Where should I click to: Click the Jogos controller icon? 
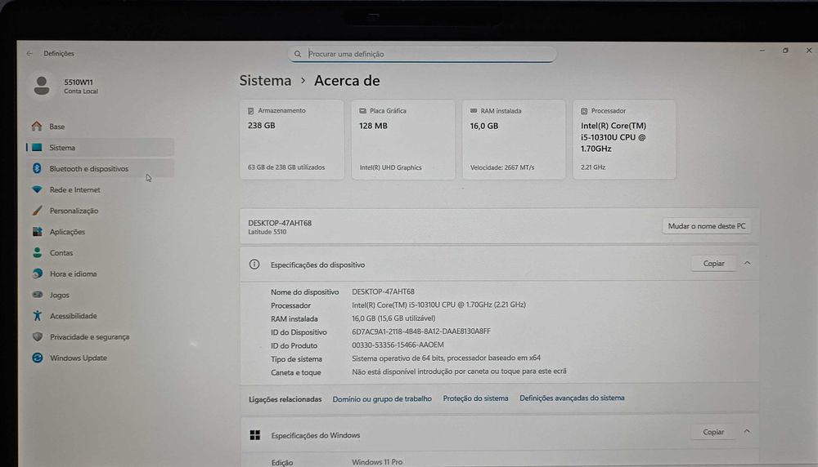click(x=37, y=295)
